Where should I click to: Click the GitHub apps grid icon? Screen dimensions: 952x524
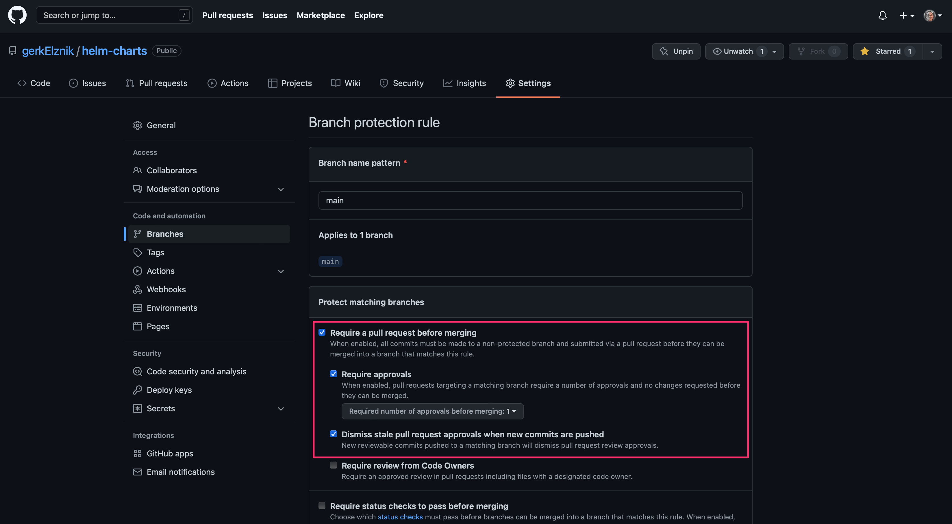pyautogui.click(x=138, y=454)
